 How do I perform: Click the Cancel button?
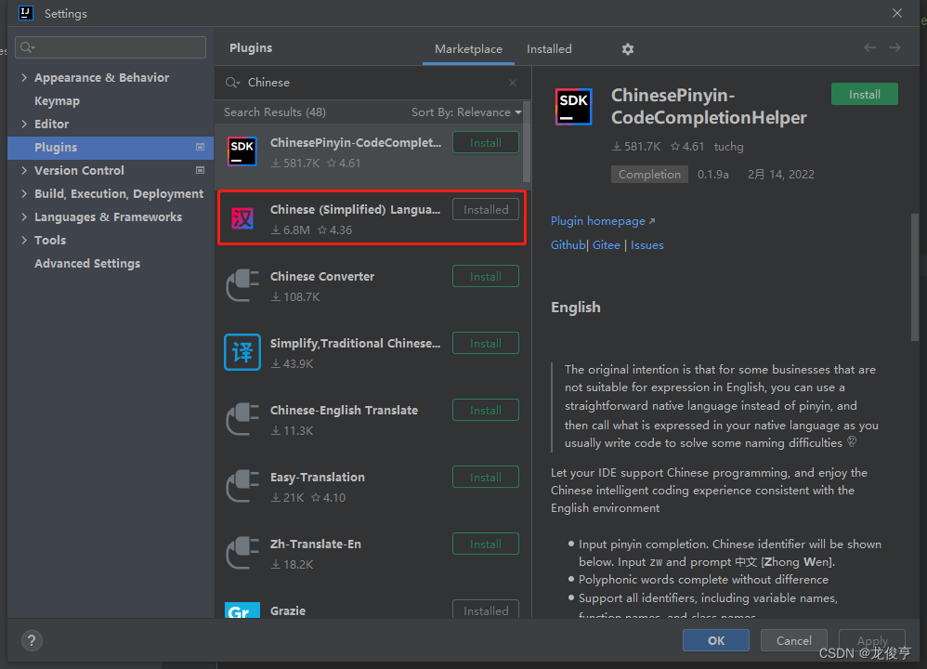click(x=793, y=640)
